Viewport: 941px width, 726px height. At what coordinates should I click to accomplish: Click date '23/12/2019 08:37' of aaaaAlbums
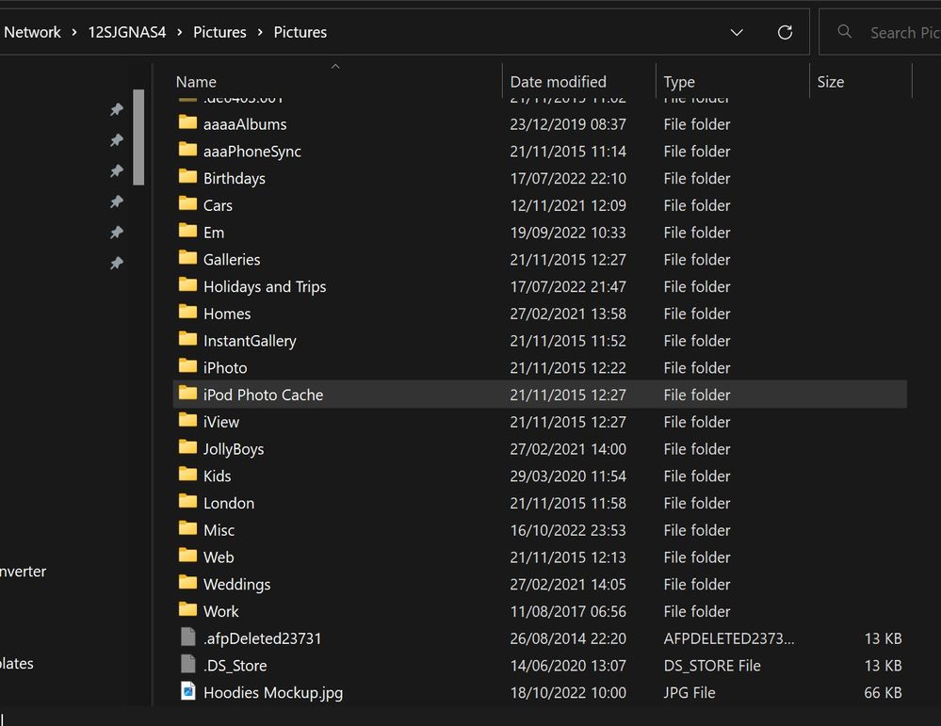pyautogui.click(x=568, y=124)
